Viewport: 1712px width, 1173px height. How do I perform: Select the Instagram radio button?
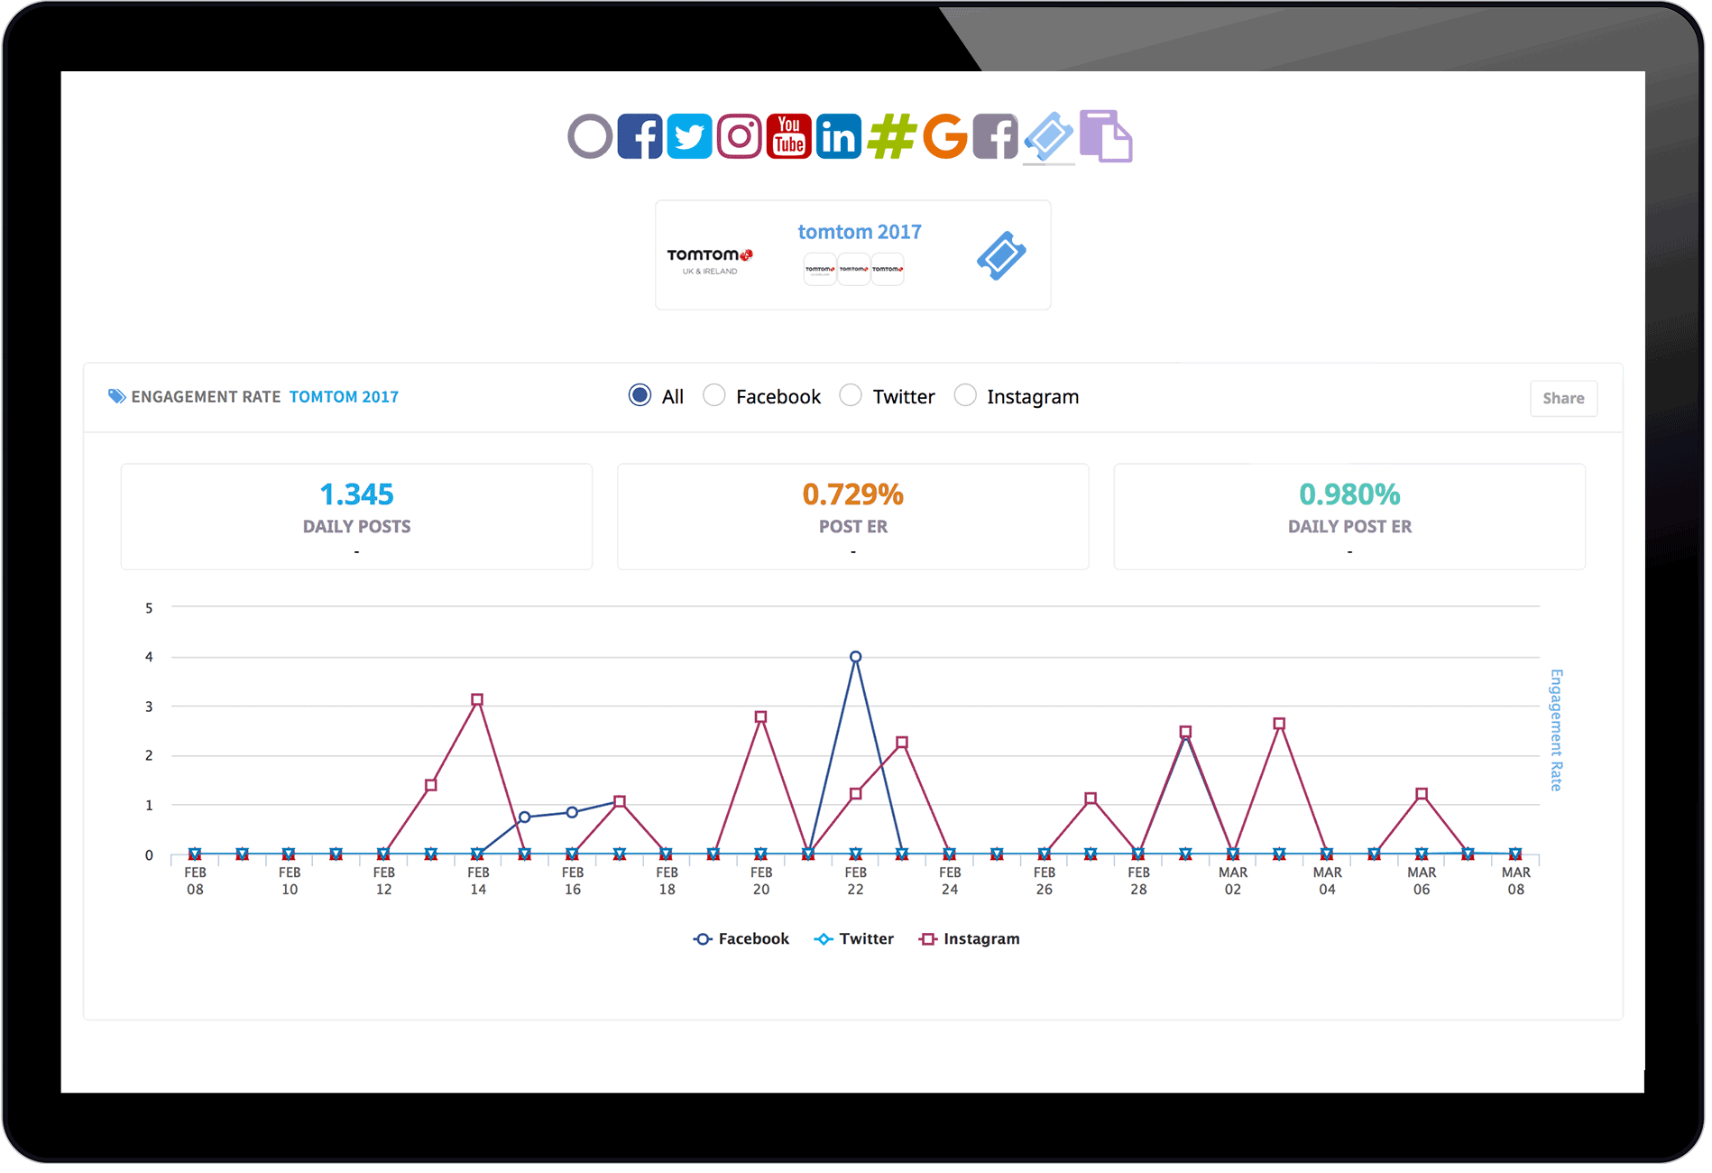coord(965,395)
